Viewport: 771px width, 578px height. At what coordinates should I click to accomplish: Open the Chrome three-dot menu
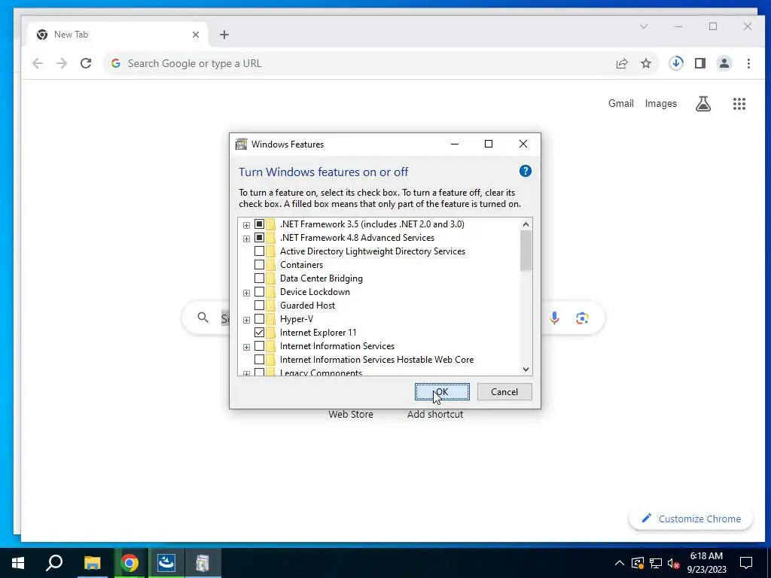748,63
